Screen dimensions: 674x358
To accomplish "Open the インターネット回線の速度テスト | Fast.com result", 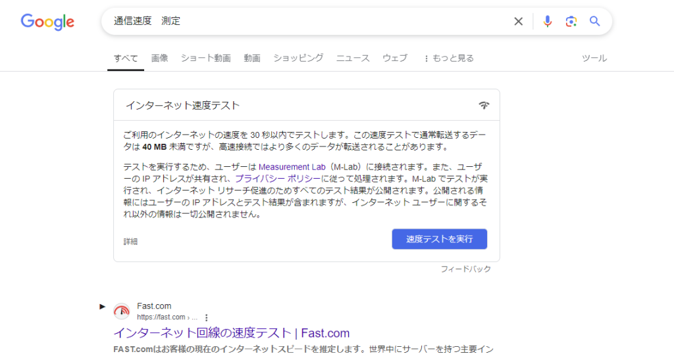I will coord(231,333).
